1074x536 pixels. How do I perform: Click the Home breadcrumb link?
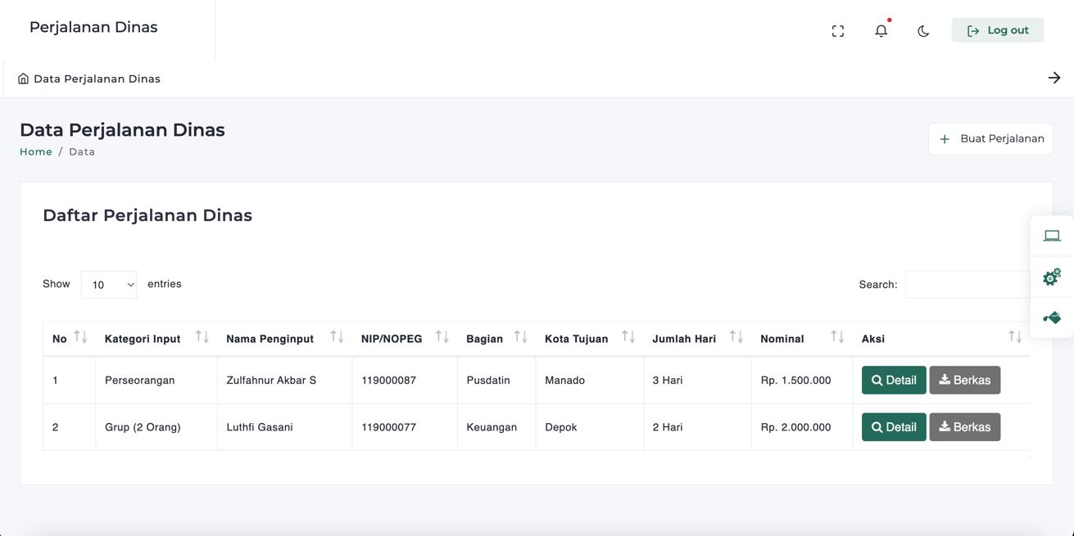point(36,151)
